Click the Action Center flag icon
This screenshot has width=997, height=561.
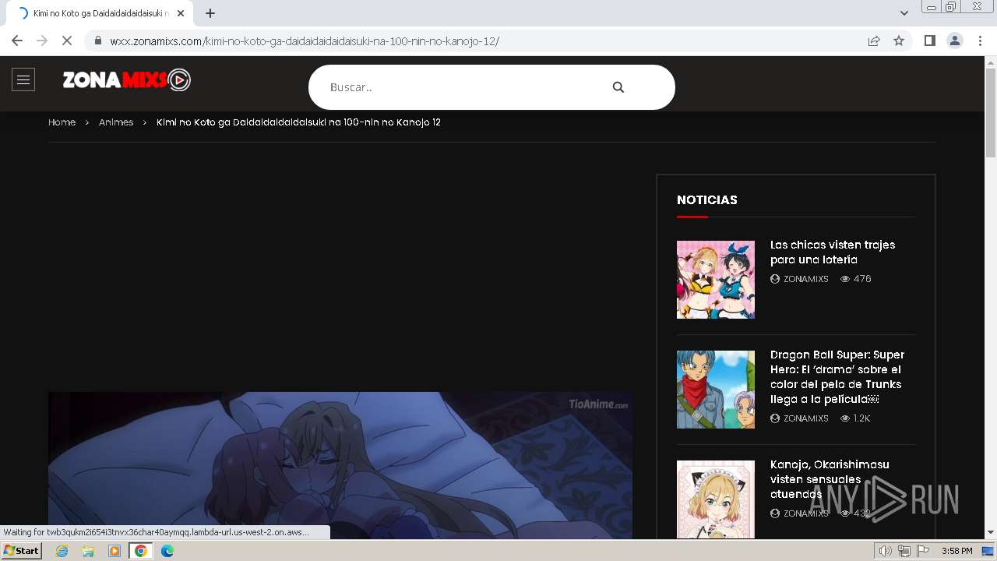[x=923, y=551]
